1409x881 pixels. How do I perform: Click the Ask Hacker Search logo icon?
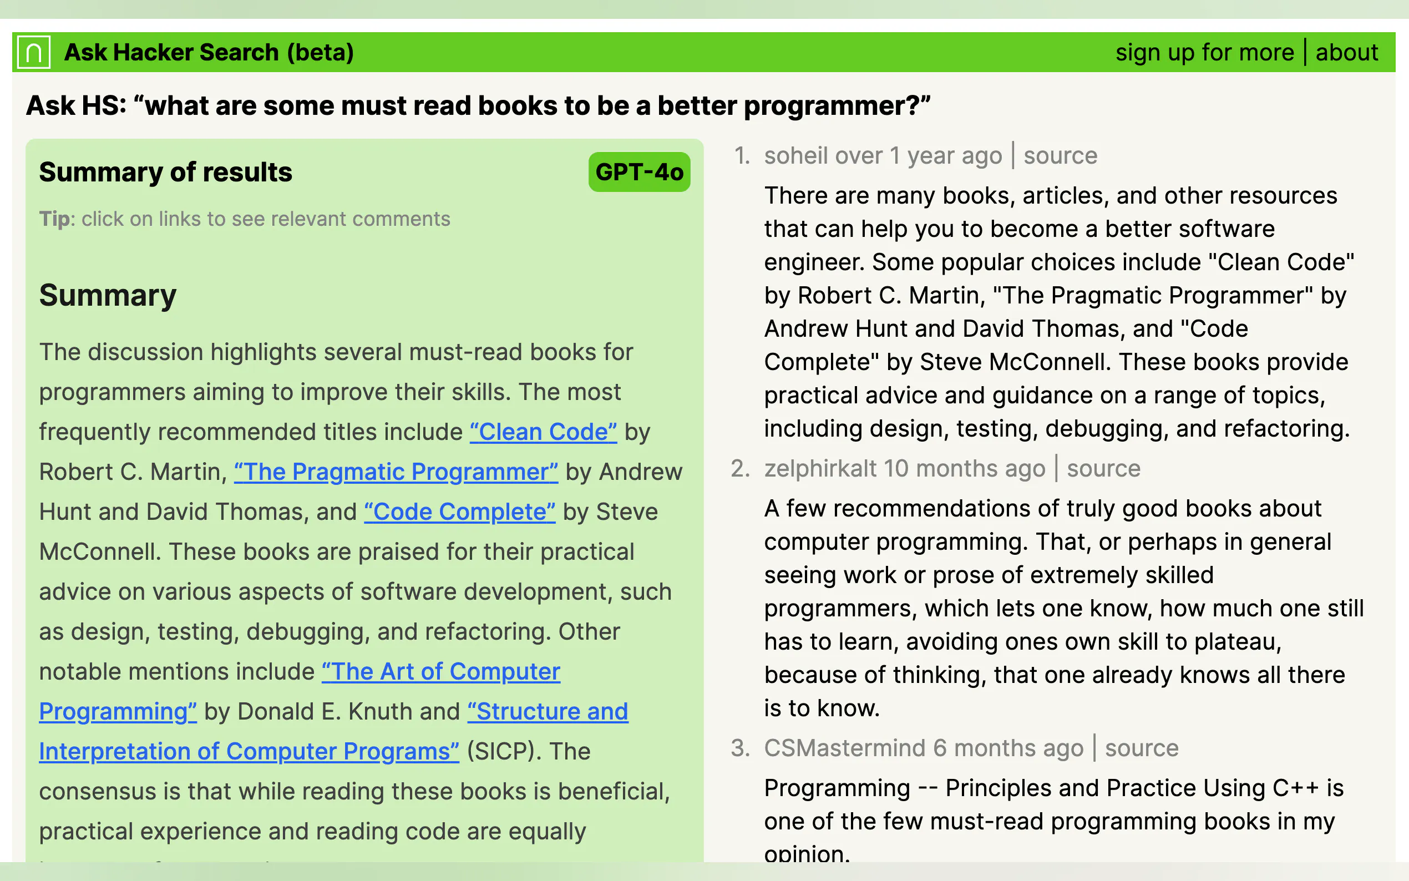click(34, 53)
